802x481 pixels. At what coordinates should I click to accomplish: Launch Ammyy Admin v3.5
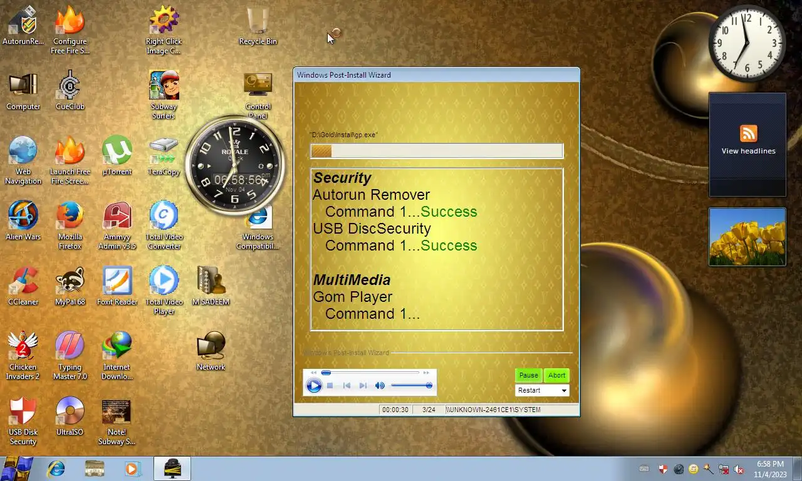click(117, 225)
